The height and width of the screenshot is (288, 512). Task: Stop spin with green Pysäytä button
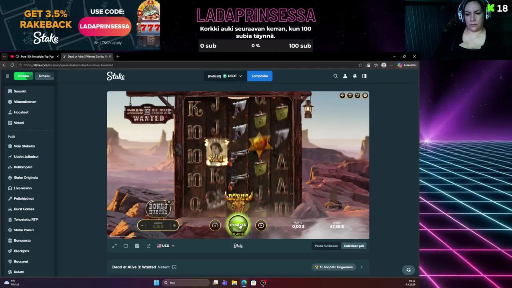point(238,225)
